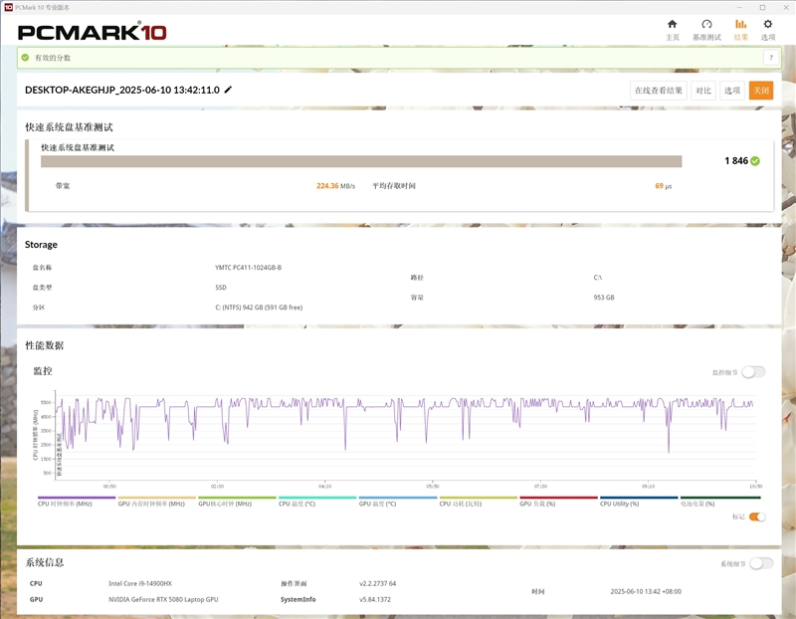Click the capacity value 953 GB

pos(604,298)
